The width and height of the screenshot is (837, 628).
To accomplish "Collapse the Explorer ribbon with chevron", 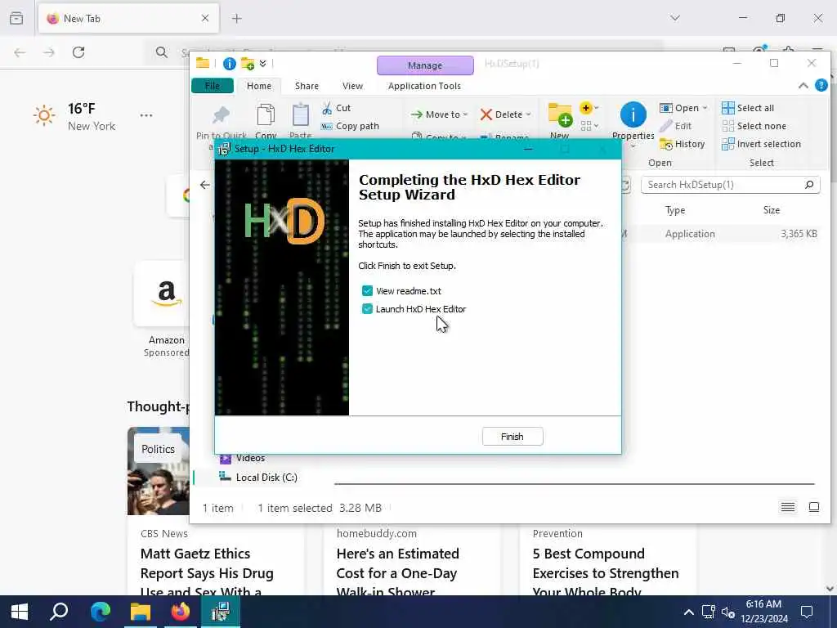I will click(803, 85).
